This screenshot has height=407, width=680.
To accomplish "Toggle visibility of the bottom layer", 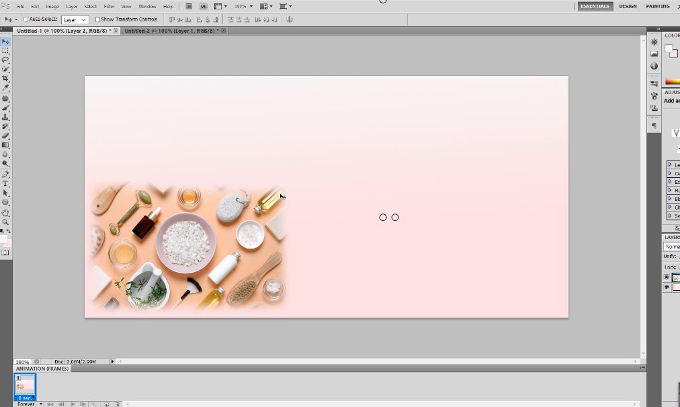I will (667, 287).
